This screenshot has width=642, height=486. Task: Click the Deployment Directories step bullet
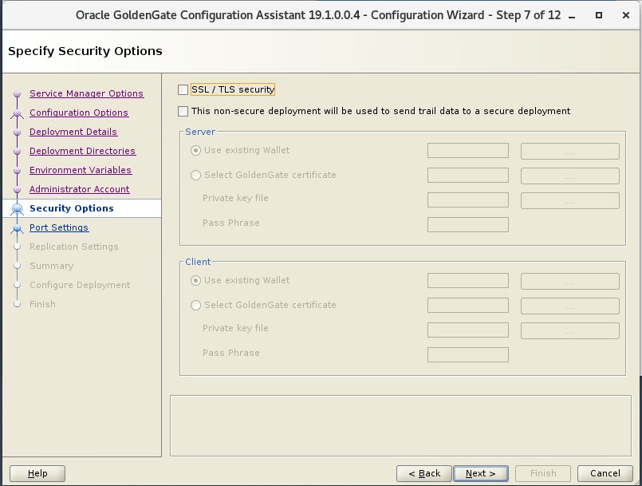pos(17,152)
